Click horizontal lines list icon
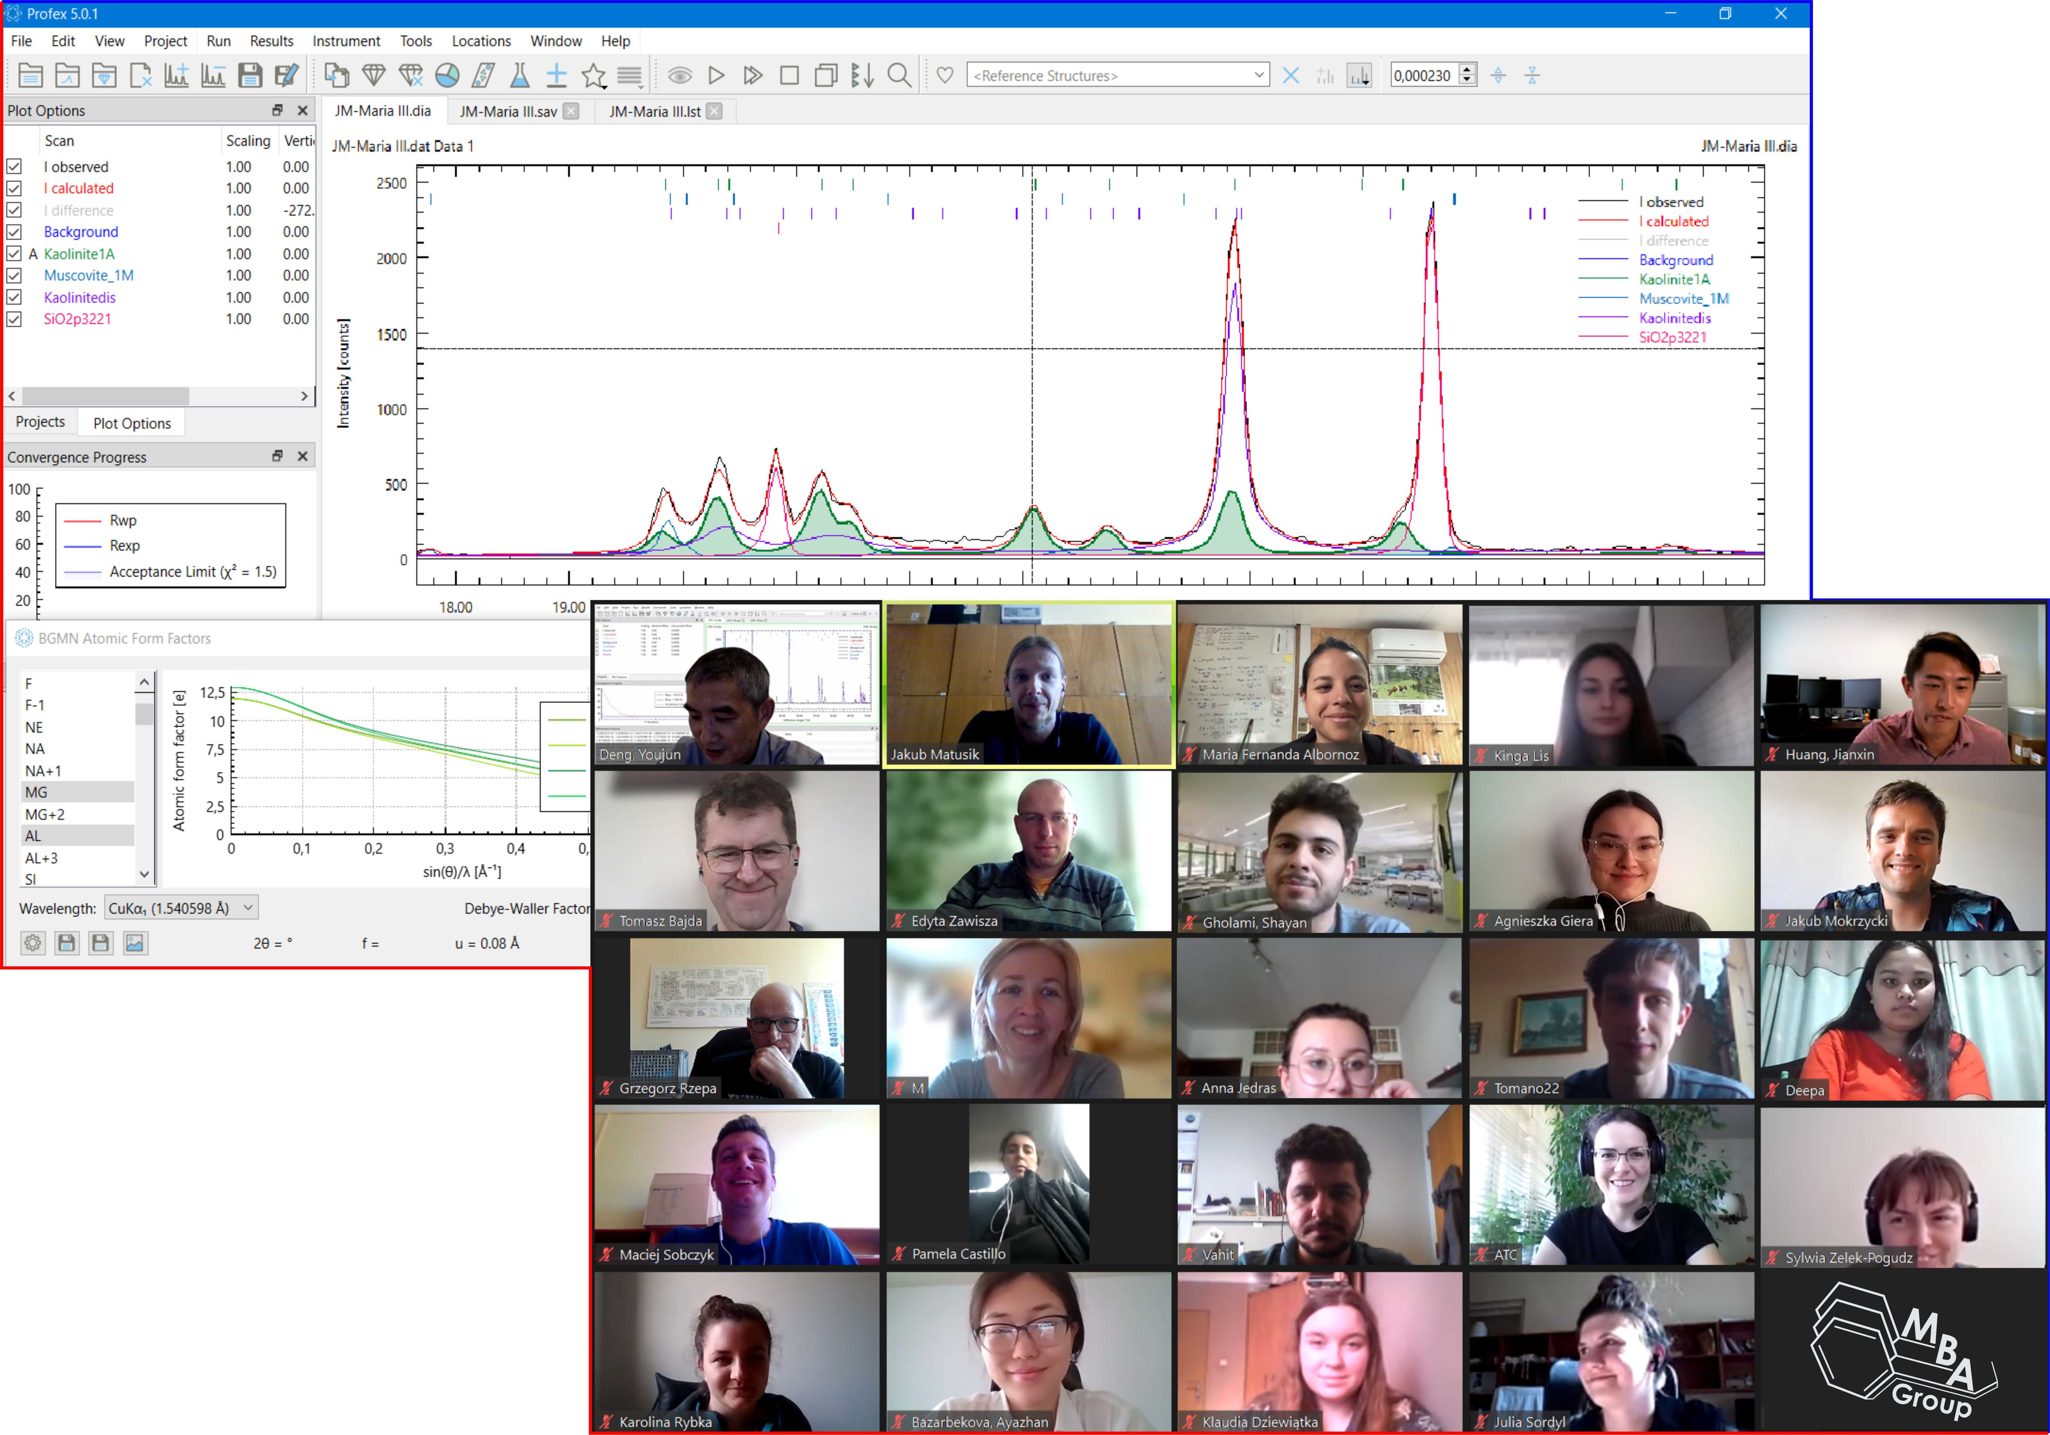The height and width of the screenshot is (1435, 2050). tap(630, 76)
